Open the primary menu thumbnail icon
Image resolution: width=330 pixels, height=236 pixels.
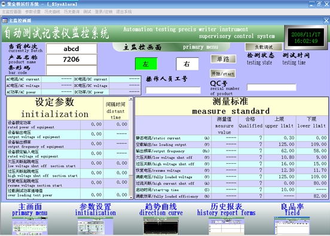30,226
